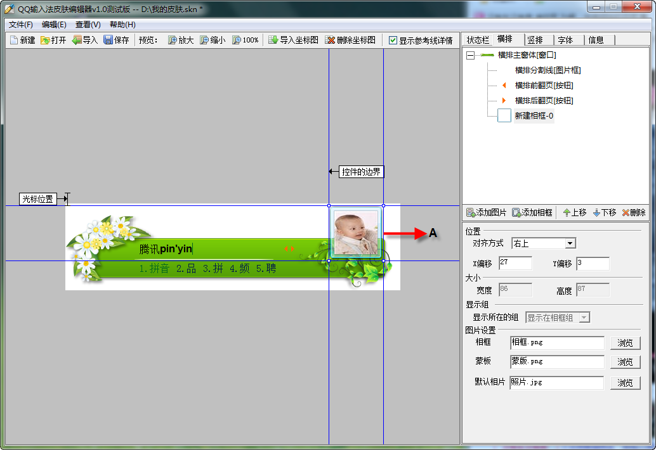Click the 蒙板 file path field
656x450 pixels.
(557, 361)
